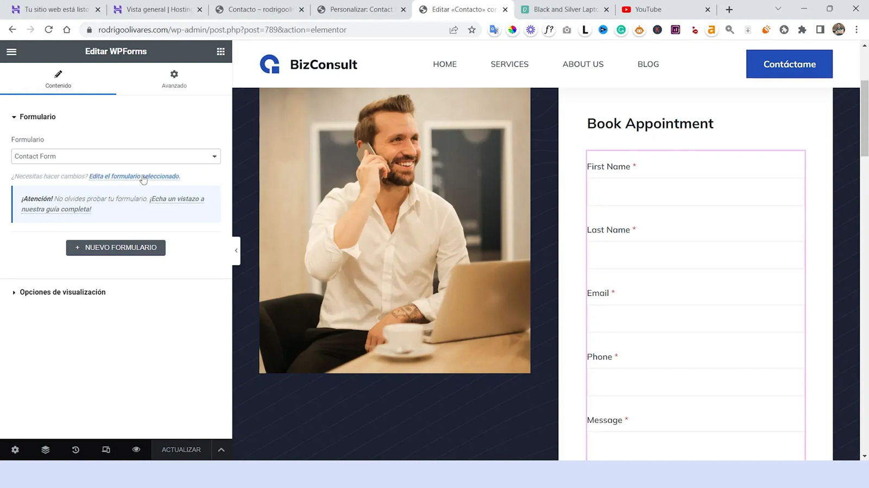Open update options chevron beside ACTUALIZAR
Image resolution: width=869 pixels, height=488 pixels.
pos(222,450)
